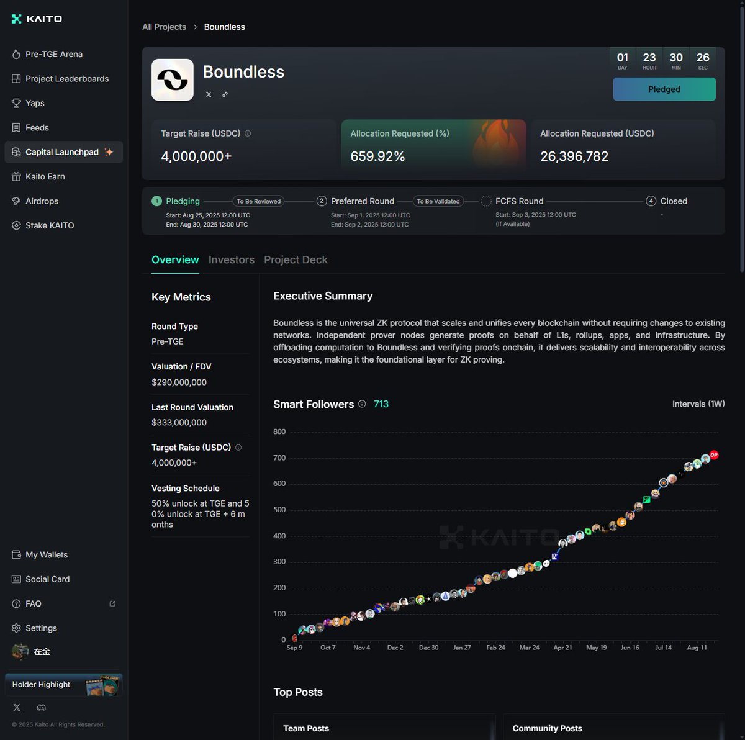The image size is (745, 740).
Task: Click the FCFS Round step
Action: coord(513,201)
